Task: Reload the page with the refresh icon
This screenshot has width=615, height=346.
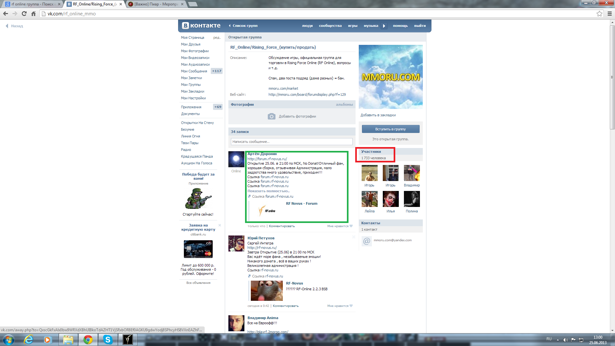Action: pyautogui.click(x=24, y=13)
